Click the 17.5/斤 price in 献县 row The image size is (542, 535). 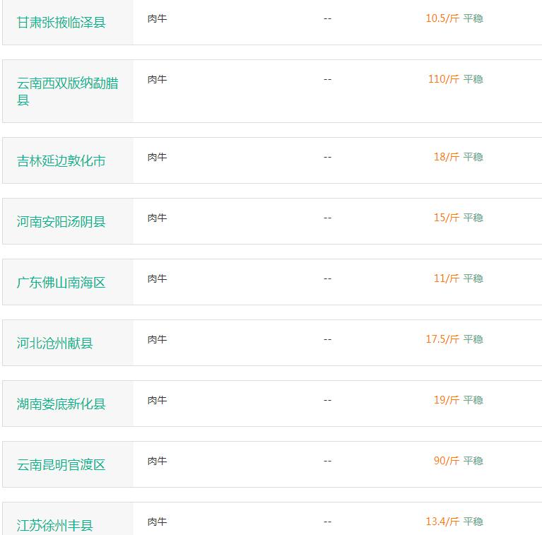(442, 339)
